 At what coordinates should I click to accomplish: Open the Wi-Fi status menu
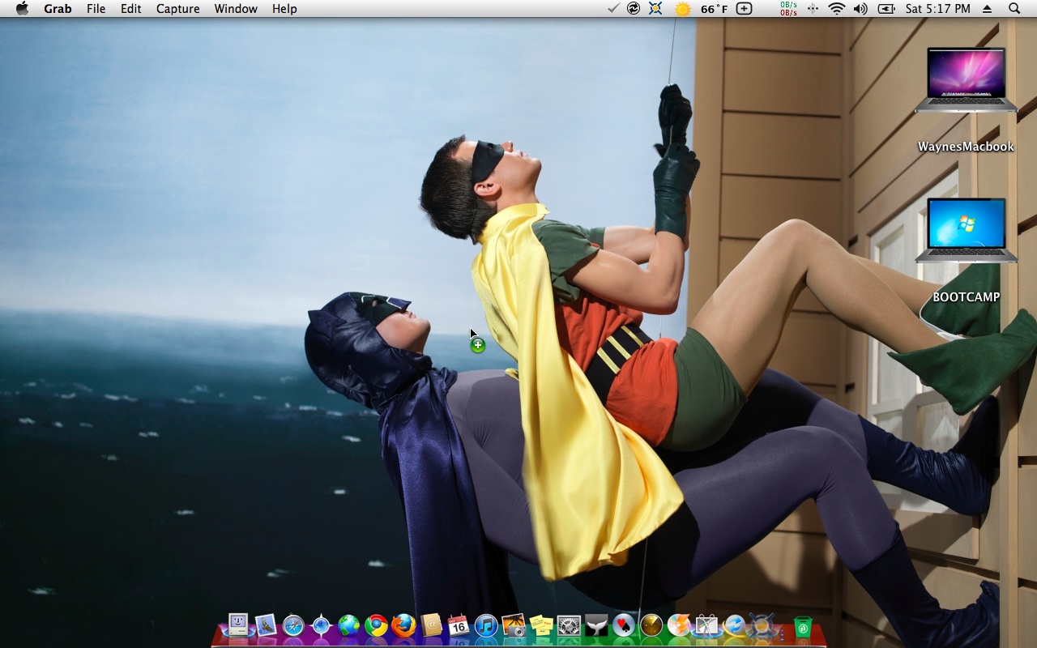tap(837, 9)
